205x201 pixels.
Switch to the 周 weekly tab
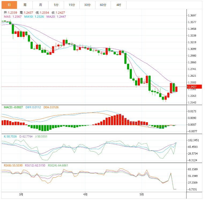tap(25, 5)
